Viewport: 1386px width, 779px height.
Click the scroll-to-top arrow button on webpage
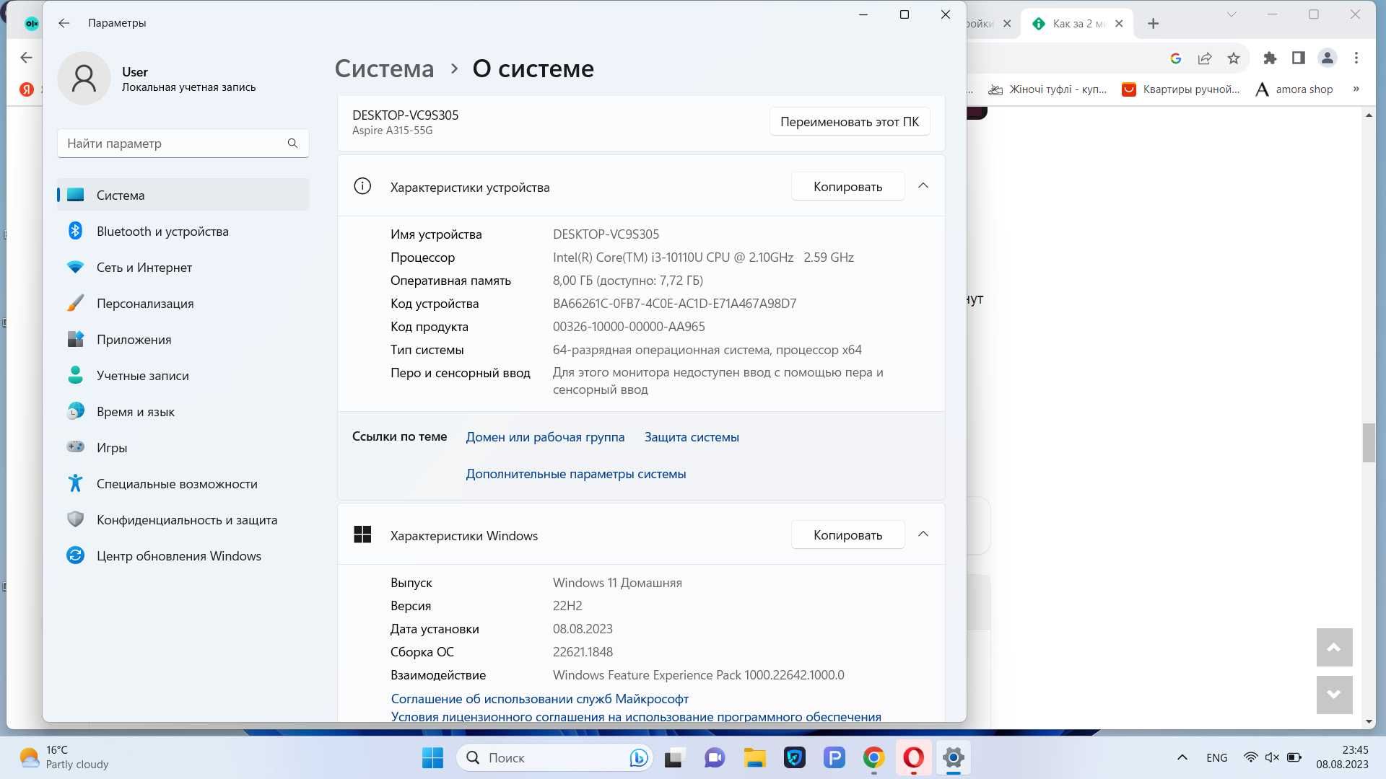coord(1334,648)
